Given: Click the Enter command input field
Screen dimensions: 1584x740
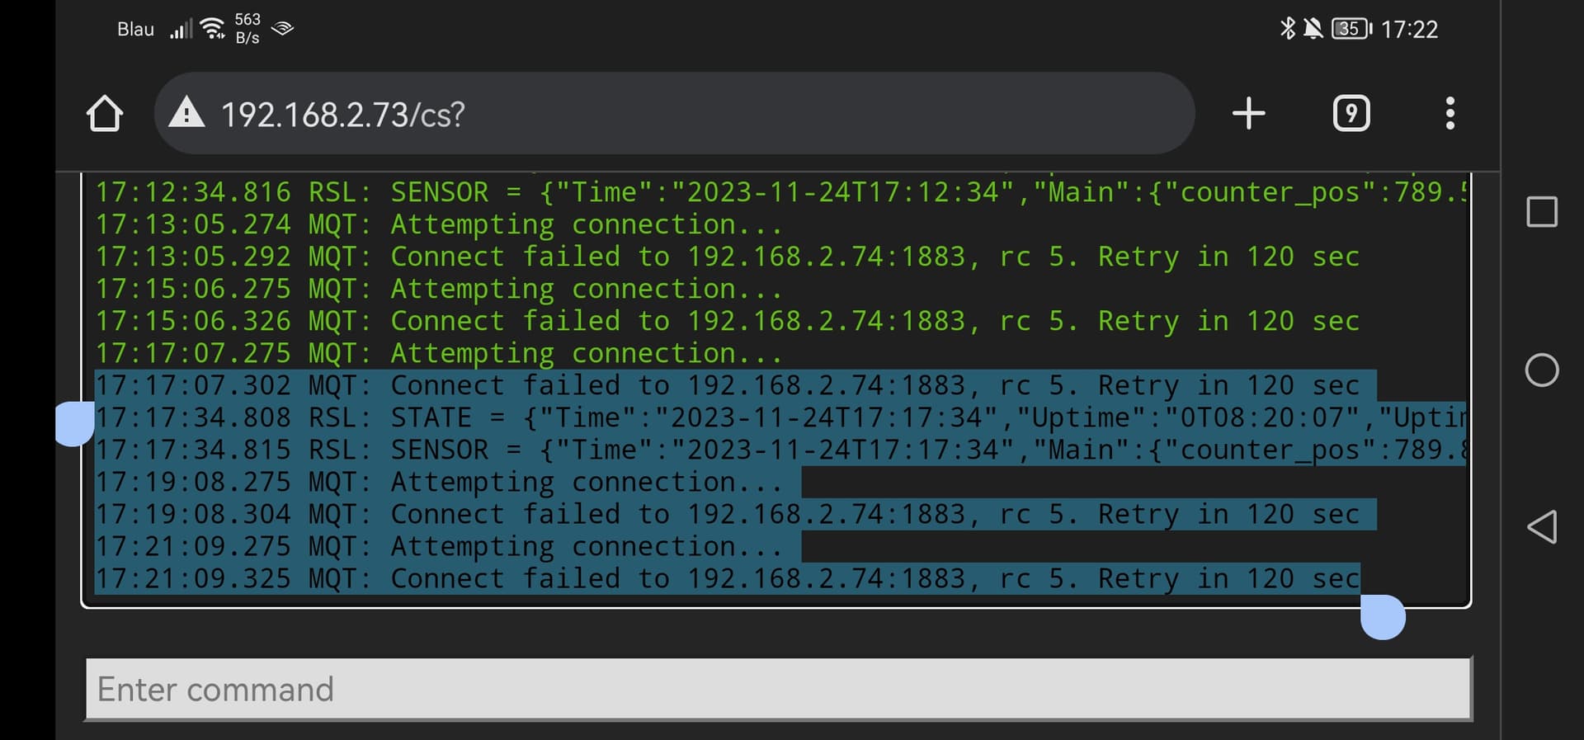Looking at the screenshot, I should tap(779, 689).
